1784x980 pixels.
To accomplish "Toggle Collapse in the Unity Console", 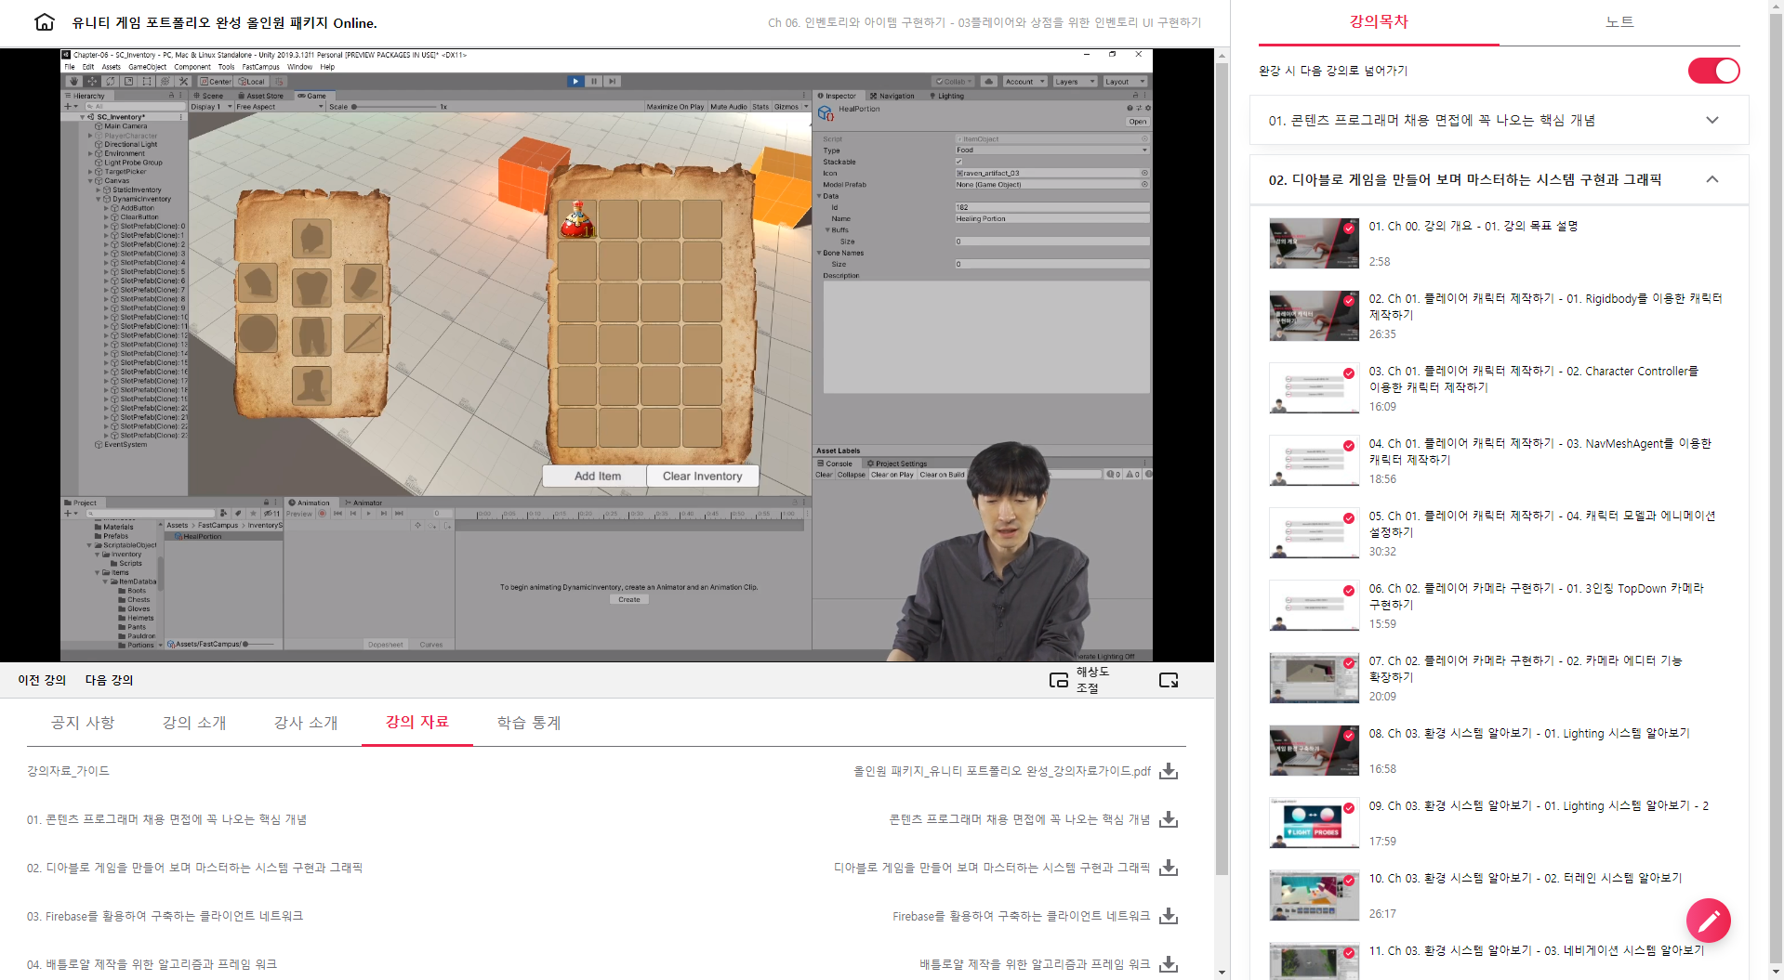I will (x=852, y=475).
